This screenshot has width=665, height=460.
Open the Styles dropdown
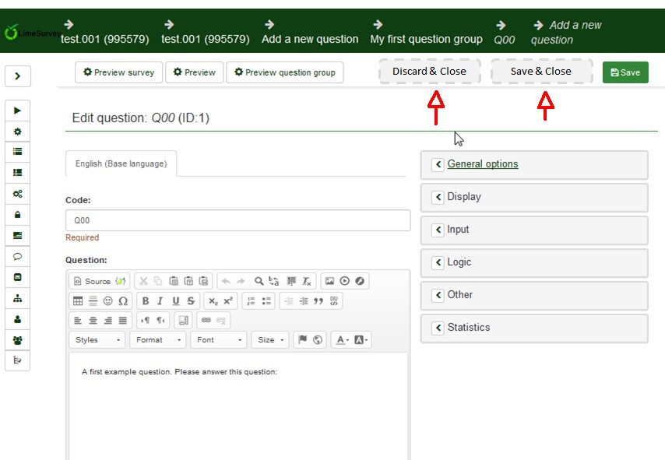(97, 340)
